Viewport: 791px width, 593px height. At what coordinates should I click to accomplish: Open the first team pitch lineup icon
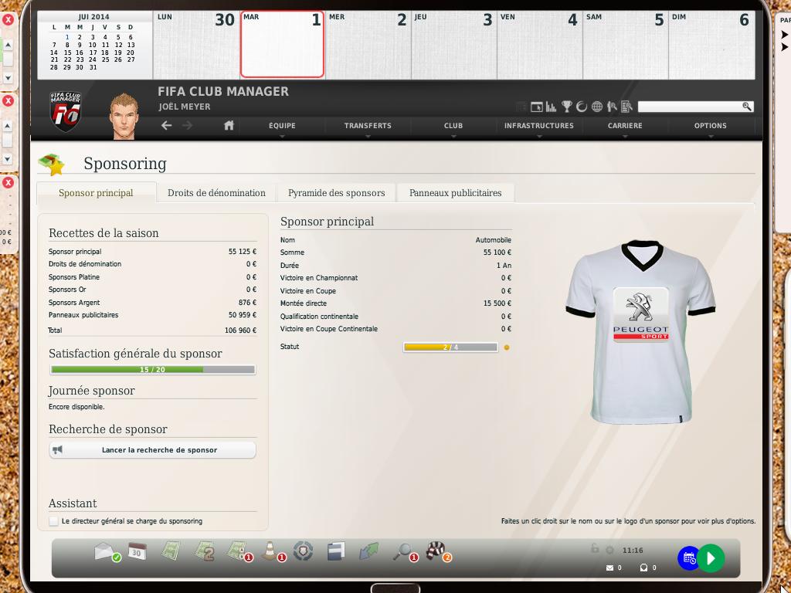[171, 551]
